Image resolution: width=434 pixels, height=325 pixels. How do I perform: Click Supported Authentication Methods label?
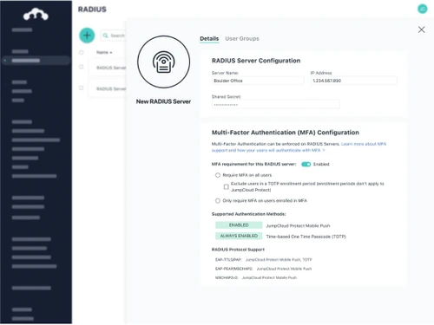coord(249,214)
